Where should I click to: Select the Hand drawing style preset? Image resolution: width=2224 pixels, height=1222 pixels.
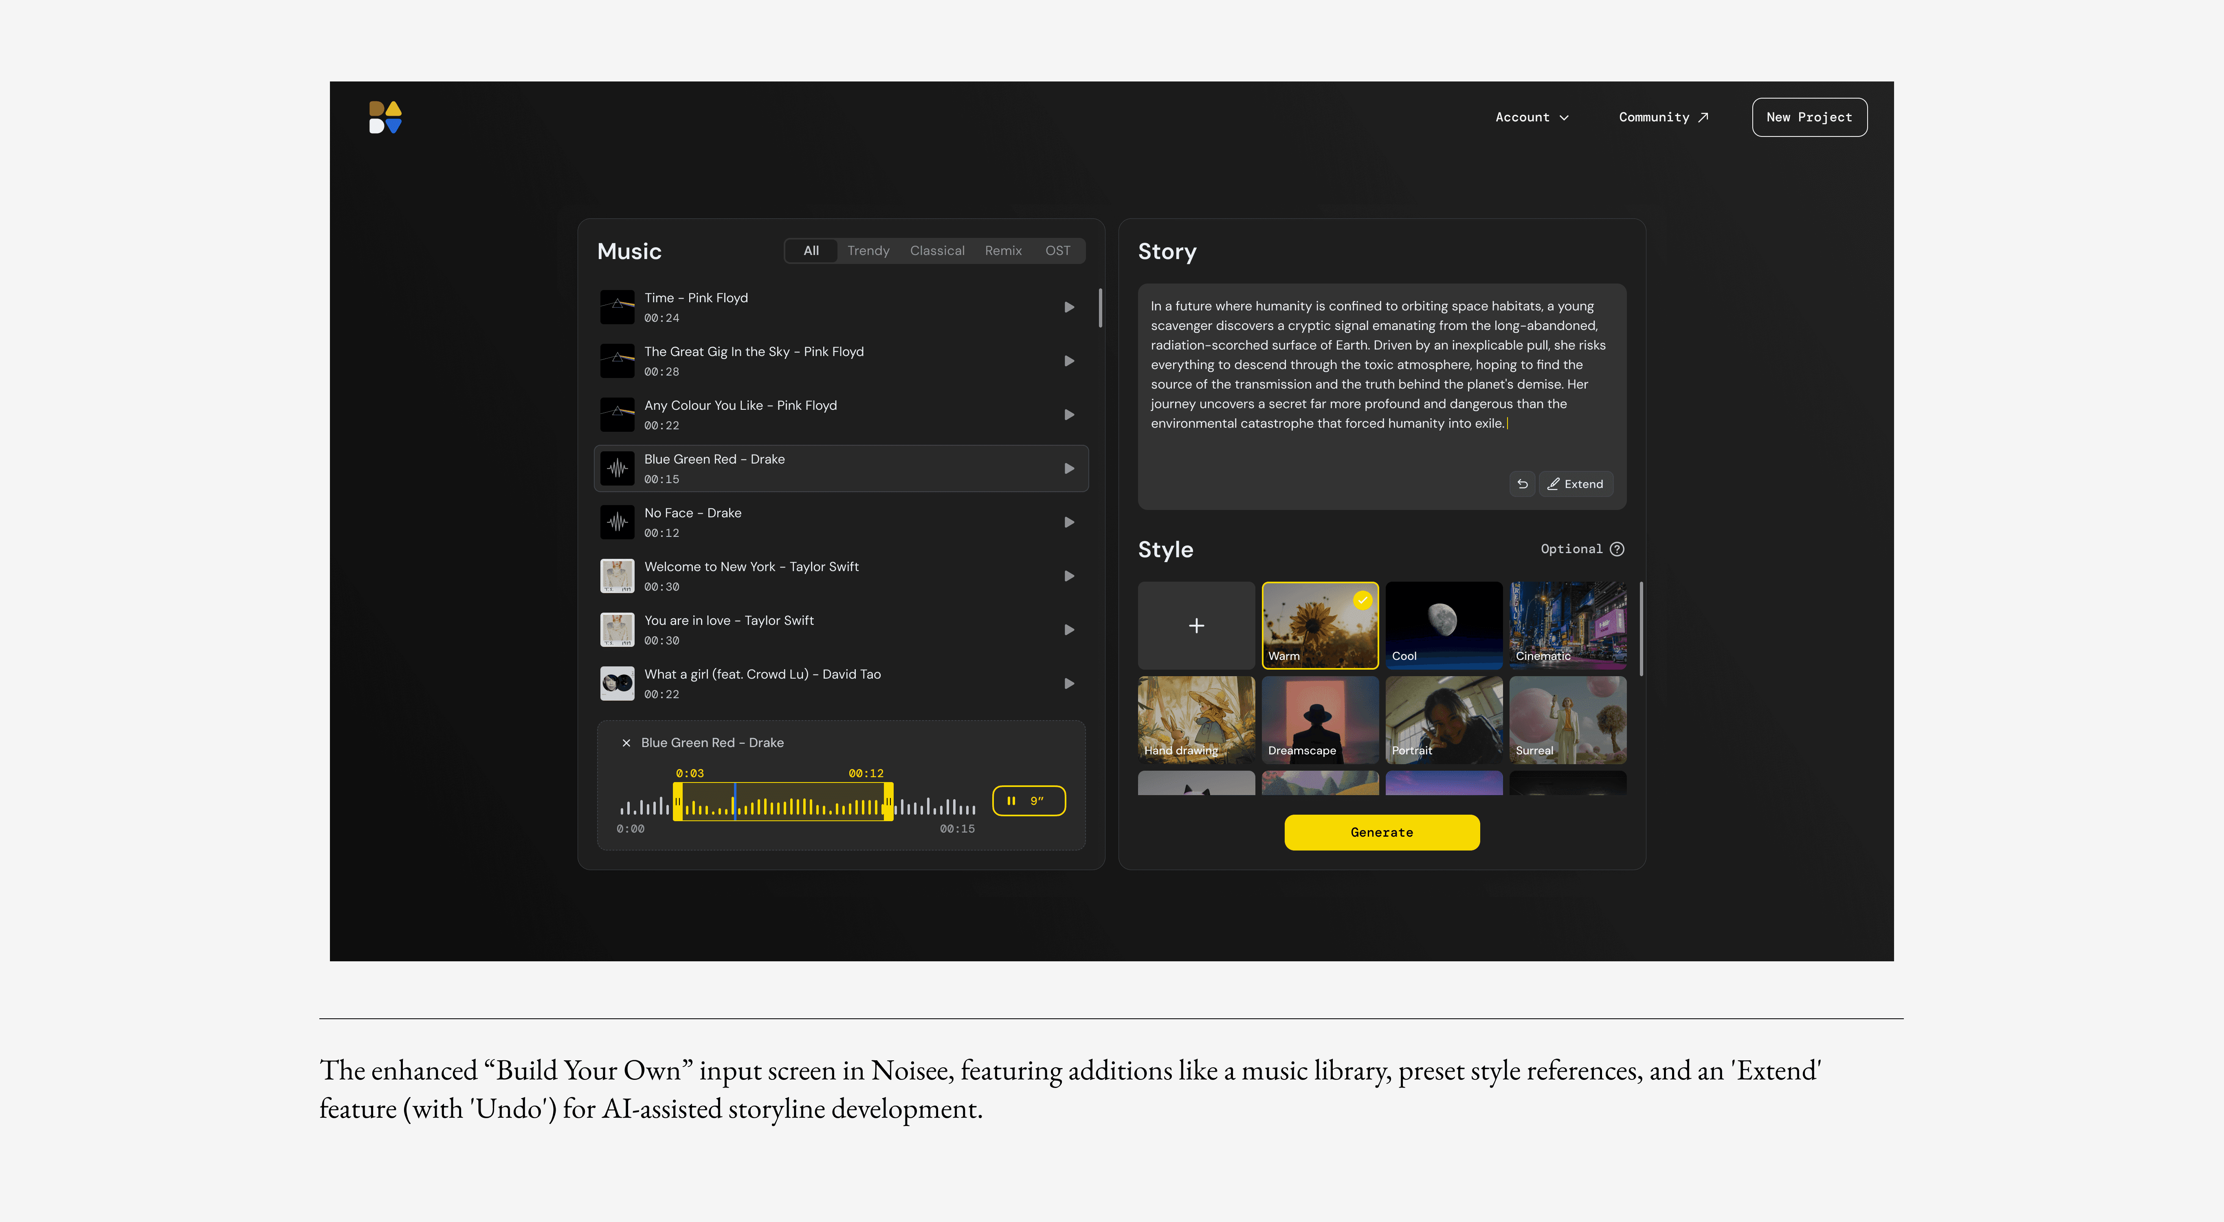tap(1196, 720)
